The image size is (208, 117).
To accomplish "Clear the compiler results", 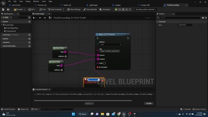I will coord(149,103).
